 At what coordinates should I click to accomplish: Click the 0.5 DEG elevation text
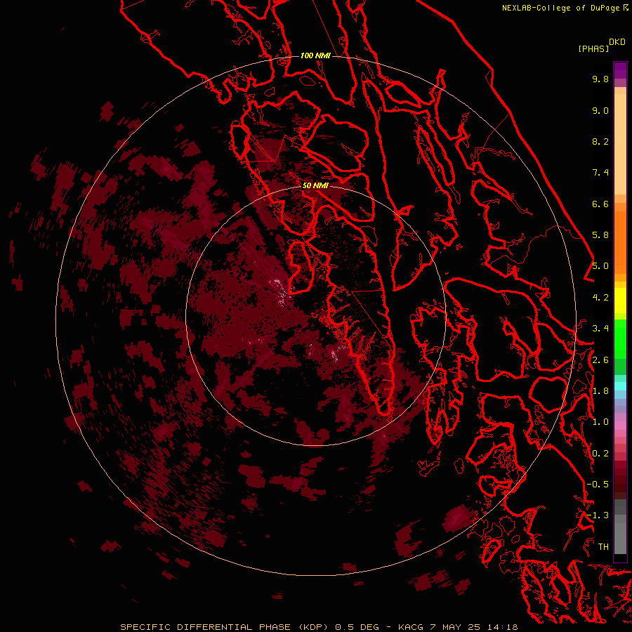[357, 627]
